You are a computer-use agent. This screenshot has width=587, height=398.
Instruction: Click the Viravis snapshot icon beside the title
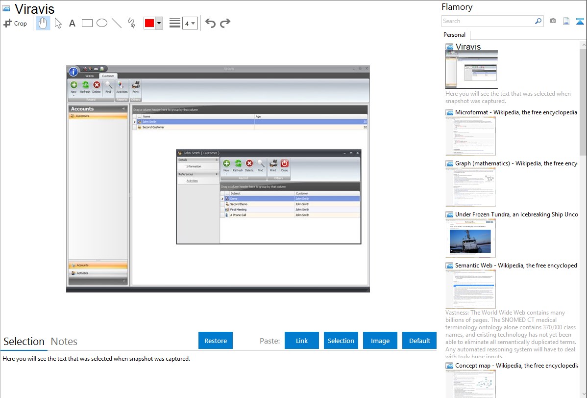[x=6, y=8]
